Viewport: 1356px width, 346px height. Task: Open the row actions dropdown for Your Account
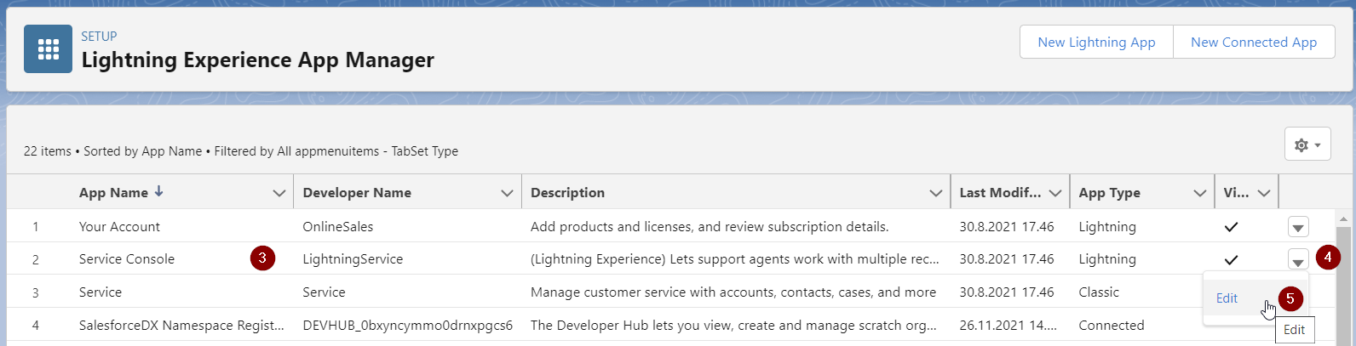(1298, 227)
